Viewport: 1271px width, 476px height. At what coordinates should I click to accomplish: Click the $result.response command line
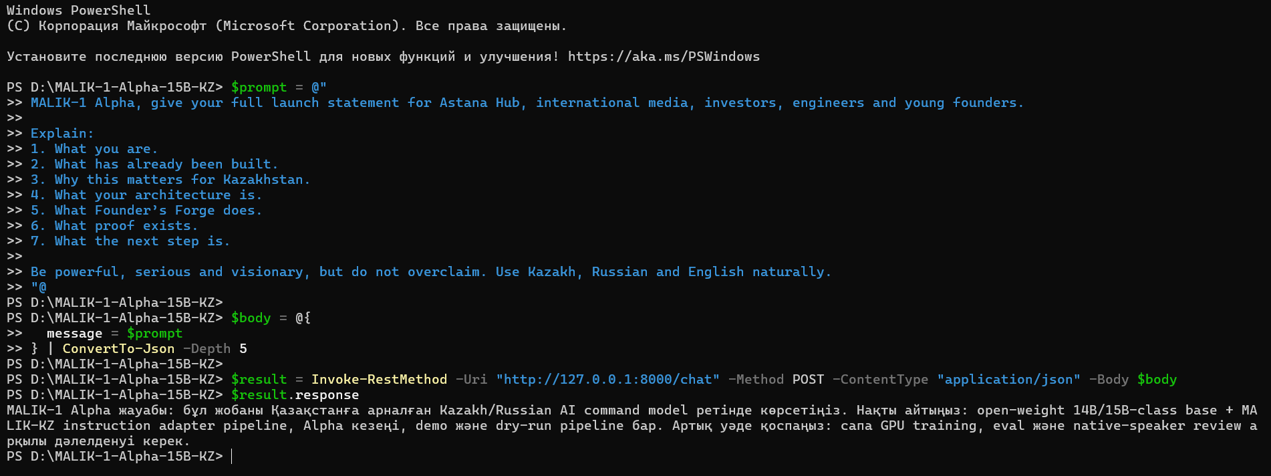(x=295, y=395)
